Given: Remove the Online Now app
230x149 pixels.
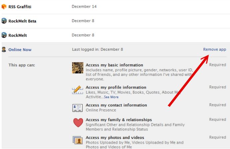Looking at the screenshot, I should coord(214,49).
